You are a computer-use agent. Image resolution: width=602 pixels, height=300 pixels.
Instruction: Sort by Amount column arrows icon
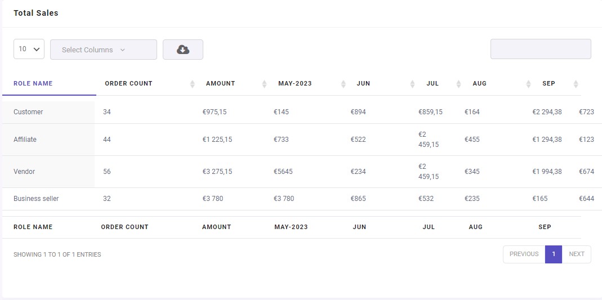(x=264, y=84)
